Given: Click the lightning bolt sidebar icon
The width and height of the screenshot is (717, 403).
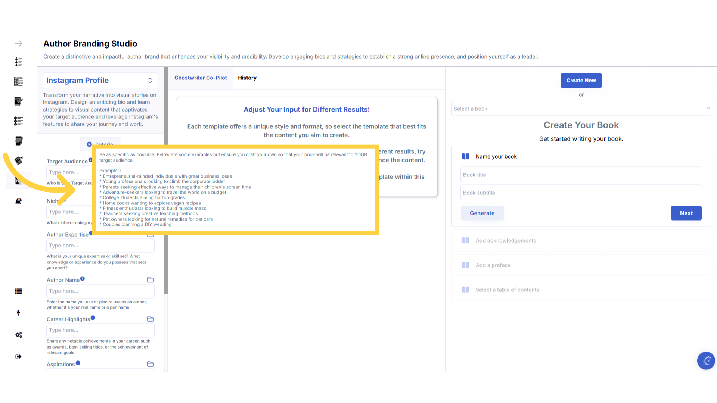Looking at the screenshot, I should coord(19,313).
